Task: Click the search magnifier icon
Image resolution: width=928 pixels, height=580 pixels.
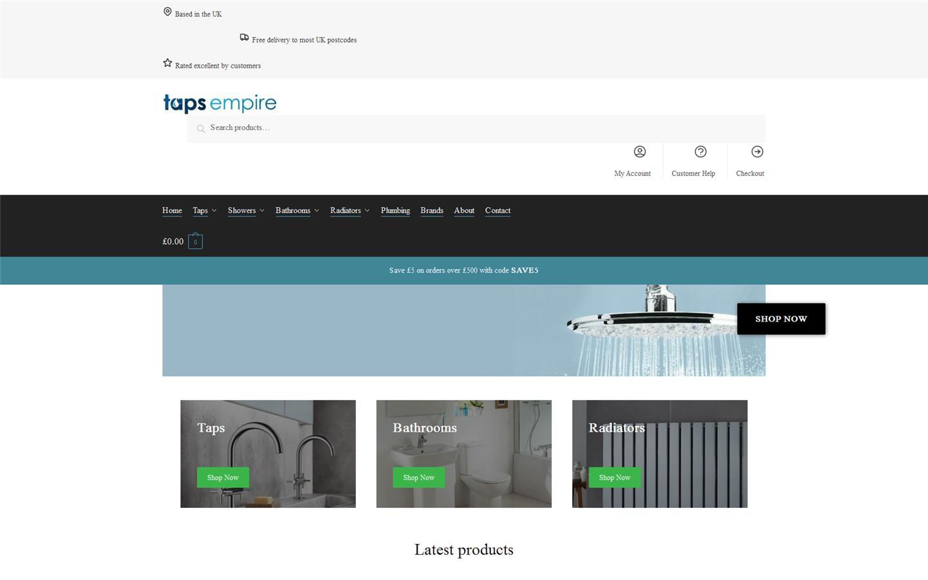Action: [200, 129]
